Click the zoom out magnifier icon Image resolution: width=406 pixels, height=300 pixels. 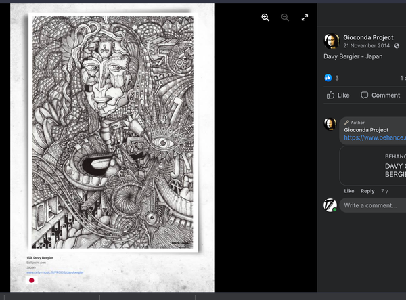(285, 18)
